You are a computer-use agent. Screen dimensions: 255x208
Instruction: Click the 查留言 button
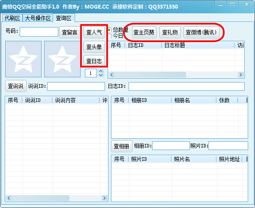(69, 32)
